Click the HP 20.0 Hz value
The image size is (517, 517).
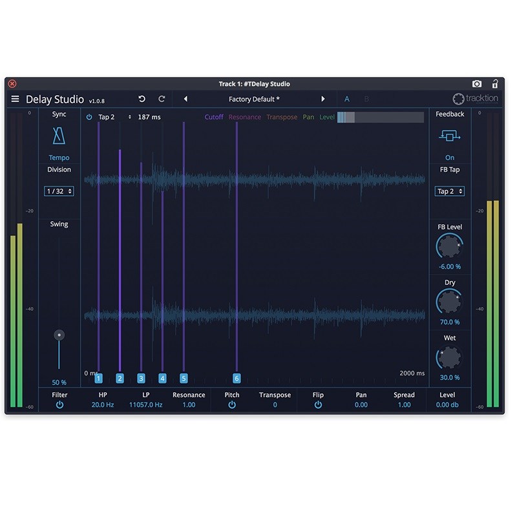click(x=103, y=405)
